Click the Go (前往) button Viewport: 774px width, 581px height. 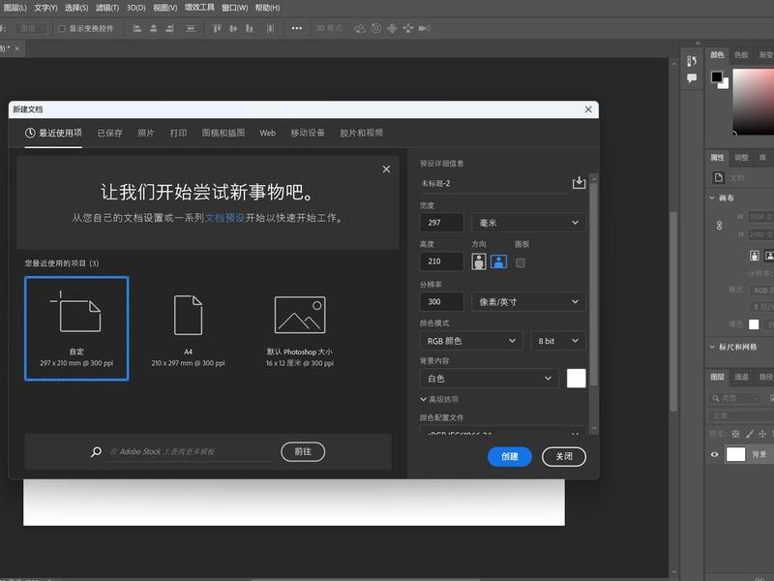303,451
